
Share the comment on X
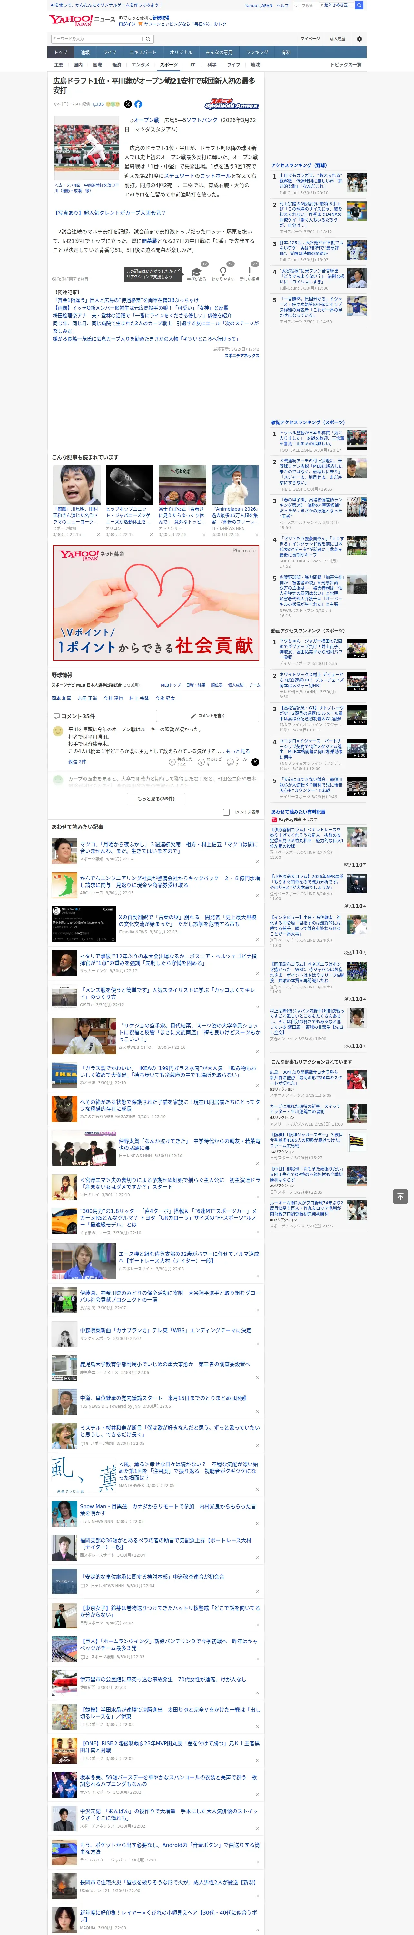pyautogui.click(x=255, y=762)
